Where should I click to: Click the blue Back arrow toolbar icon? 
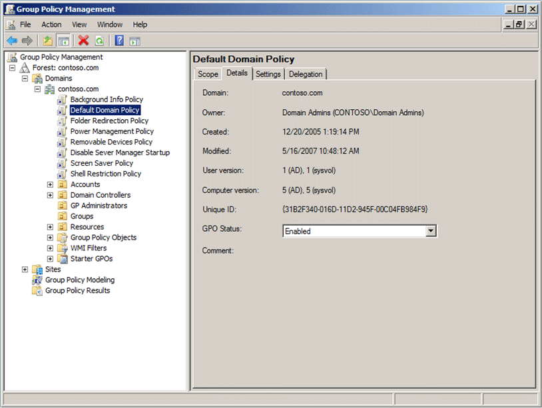coord(11,41)
